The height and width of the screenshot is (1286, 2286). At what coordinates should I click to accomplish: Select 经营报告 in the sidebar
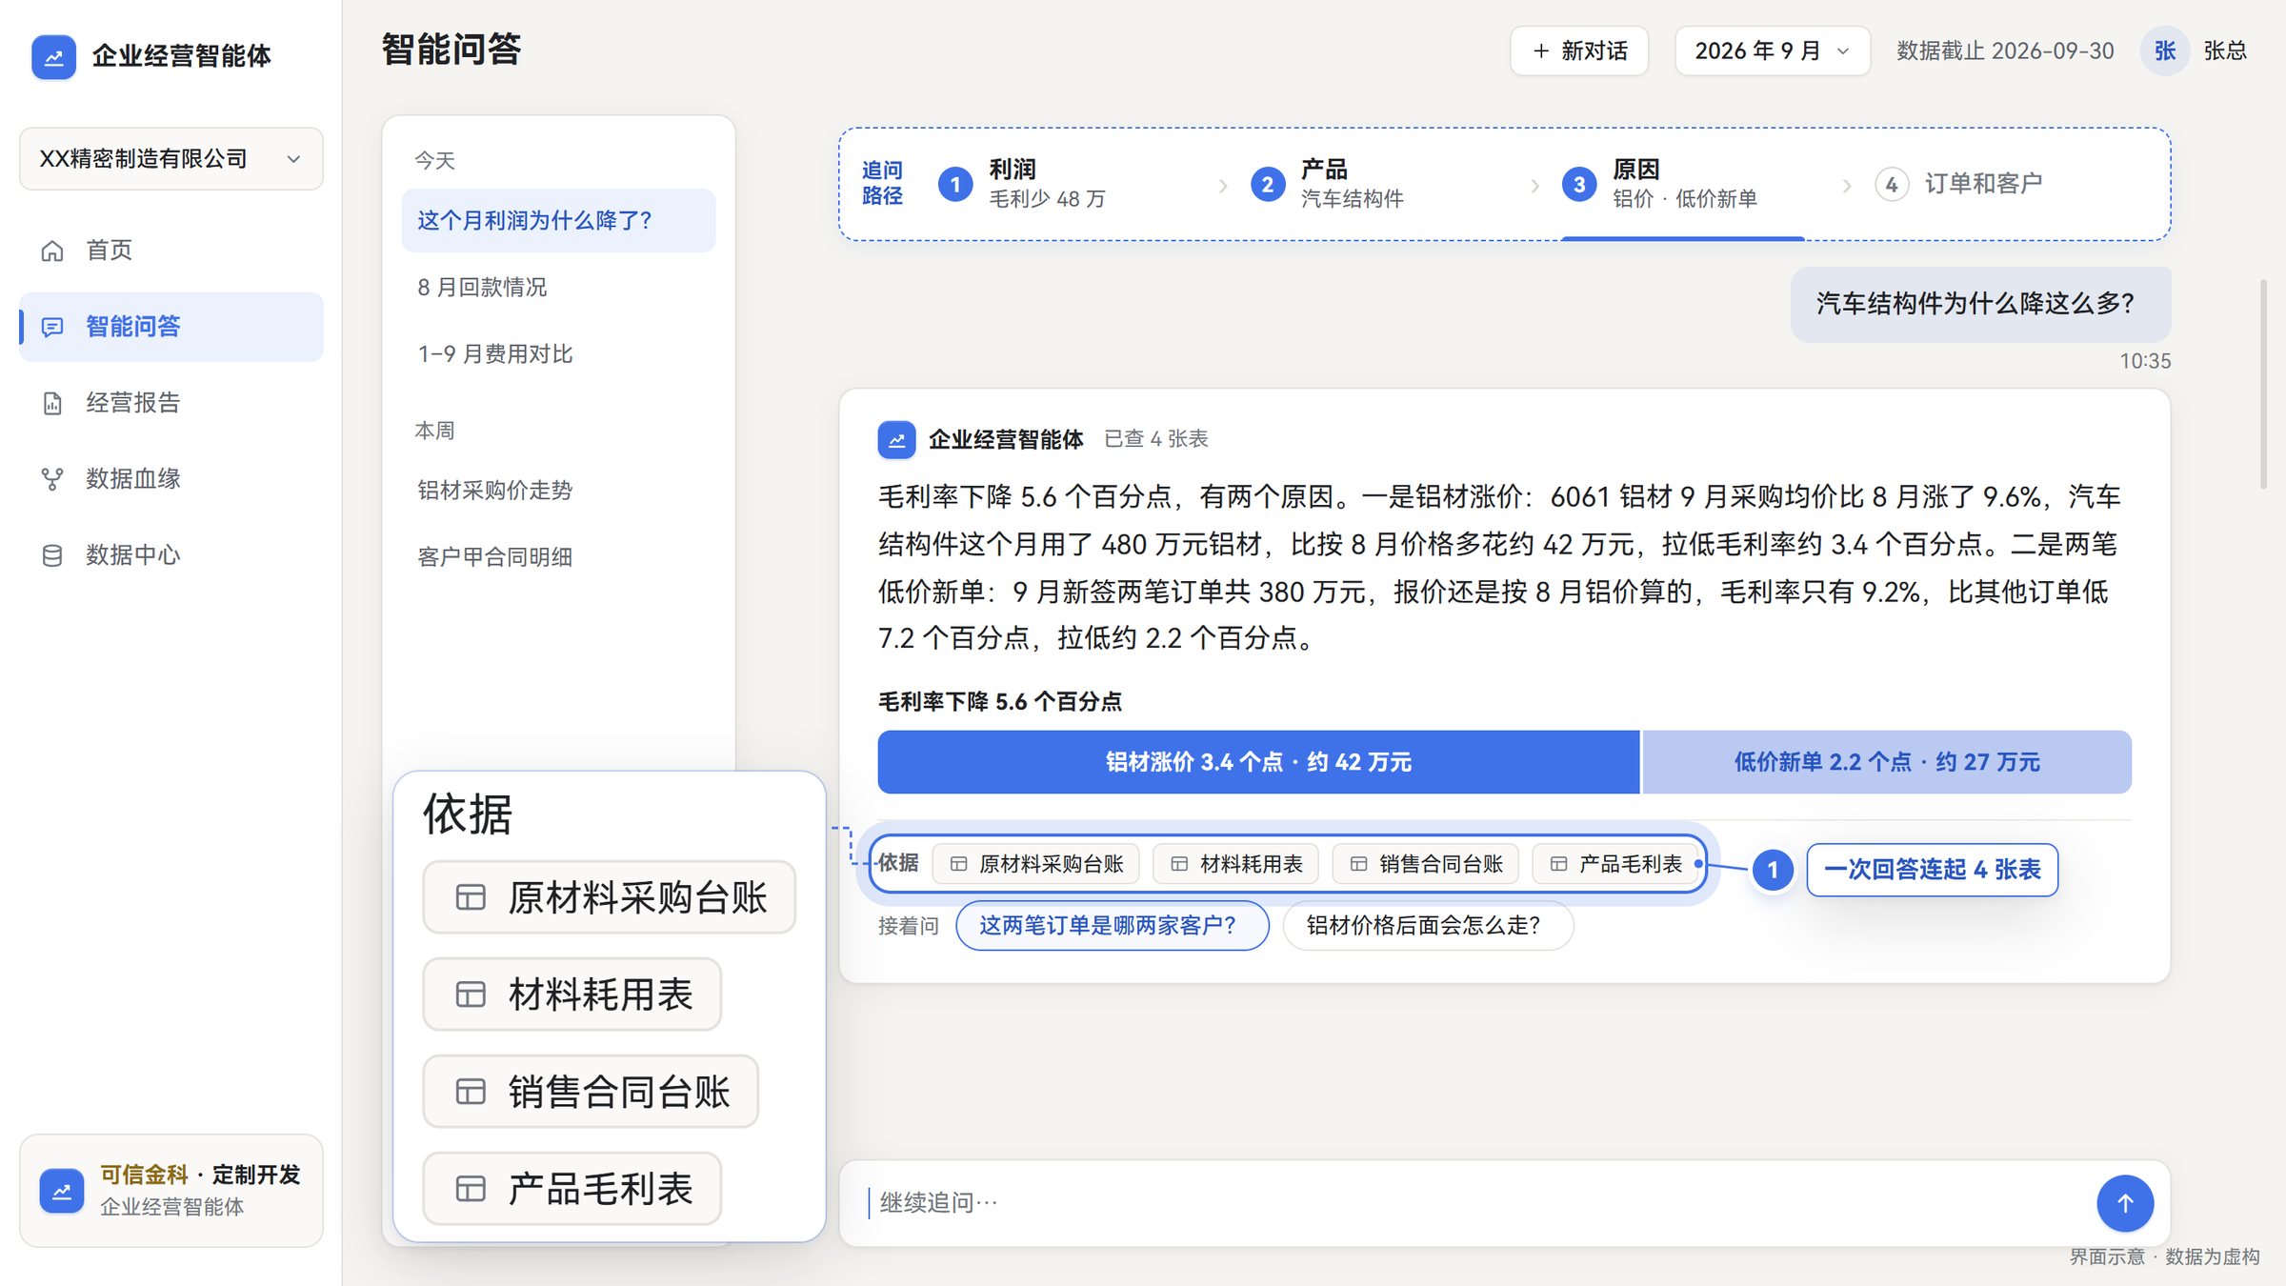click(171, 403)
